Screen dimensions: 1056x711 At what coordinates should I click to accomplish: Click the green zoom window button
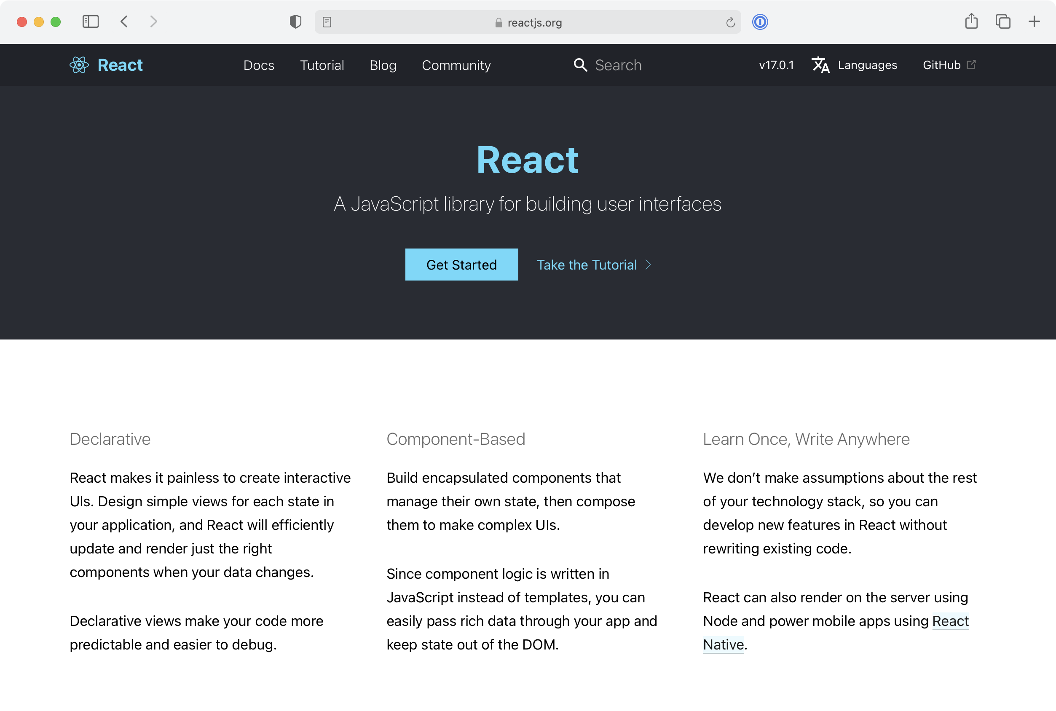tap(55, 22)
